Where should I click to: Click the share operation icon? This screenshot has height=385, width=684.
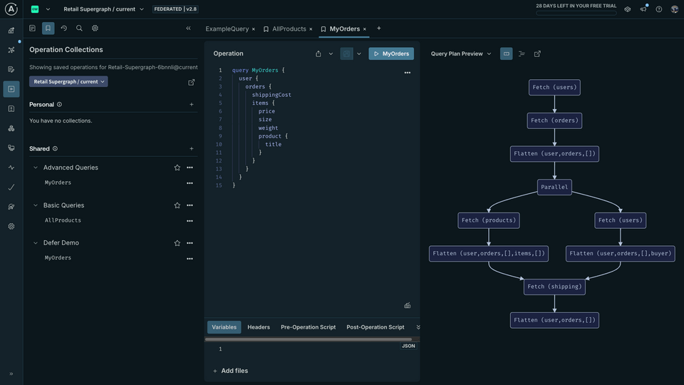click(318, 53)
